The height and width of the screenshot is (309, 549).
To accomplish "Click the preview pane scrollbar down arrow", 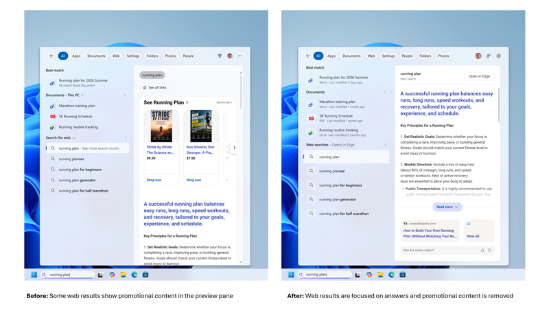I will 241,262.
